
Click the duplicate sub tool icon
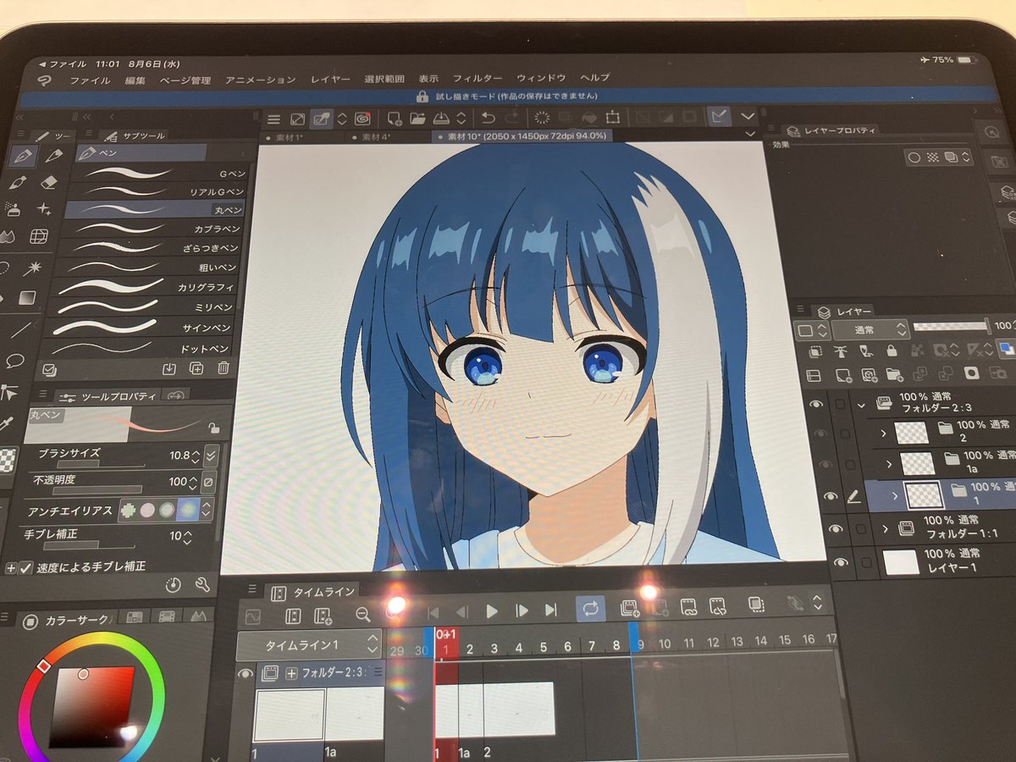tap(196, 368)
